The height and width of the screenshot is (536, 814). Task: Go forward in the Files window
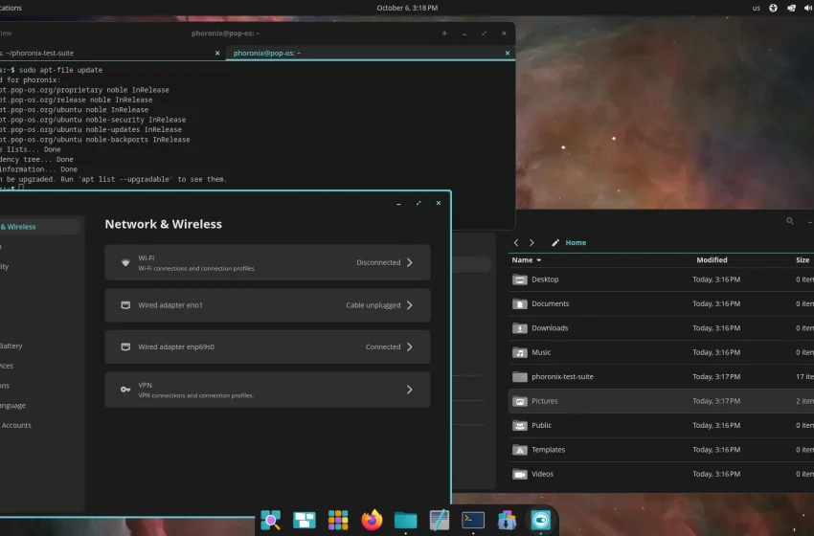pyautogui.click(x=531, y=242)
